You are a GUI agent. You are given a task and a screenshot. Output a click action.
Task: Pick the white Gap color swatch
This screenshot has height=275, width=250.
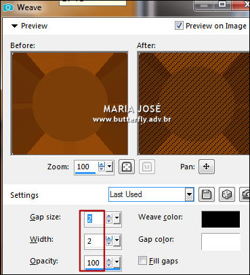point(221,242)
